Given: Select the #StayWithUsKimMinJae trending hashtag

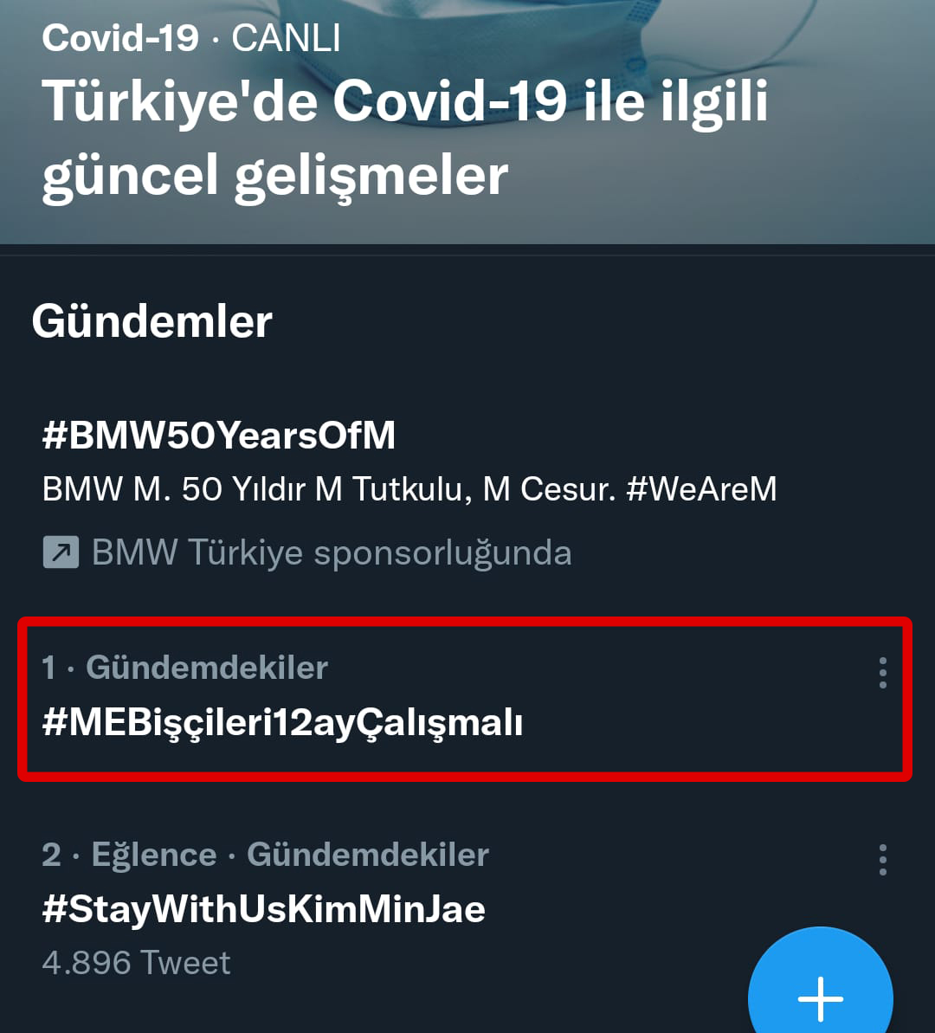Looking at the screenshot, I should [x=263, y=909].
